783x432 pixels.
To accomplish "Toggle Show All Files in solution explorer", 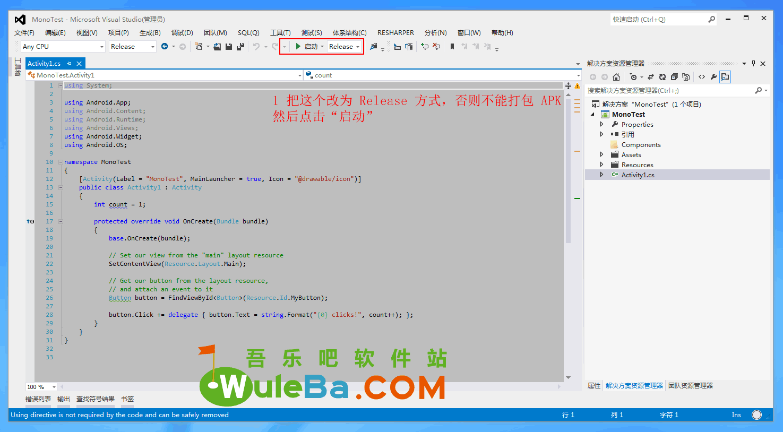I will (x=686, y=77).
